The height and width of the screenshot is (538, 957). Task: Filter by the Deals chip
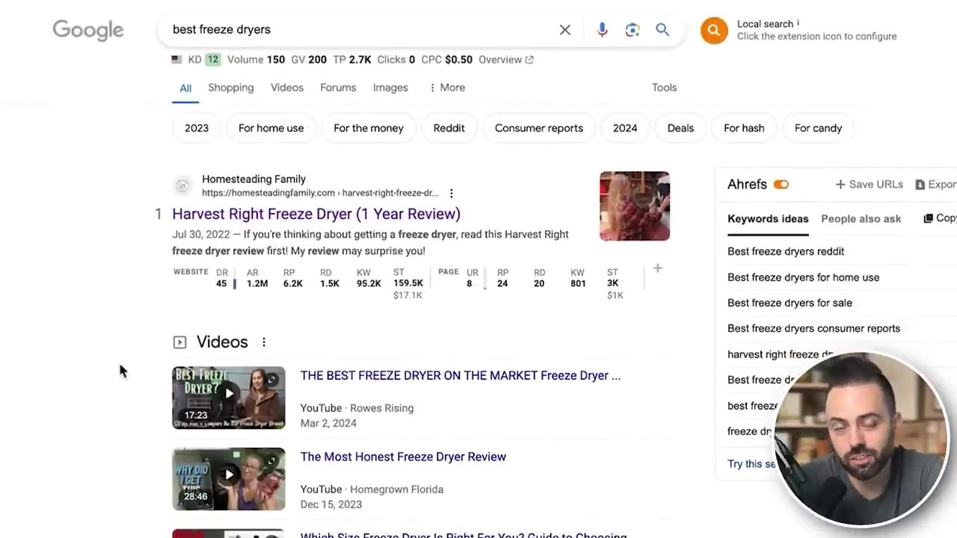[680, 128]
